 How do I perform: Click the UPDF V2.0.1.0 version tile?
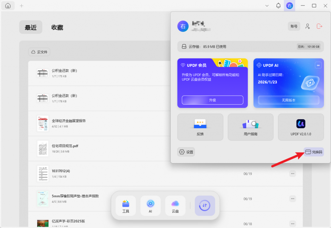301,127
